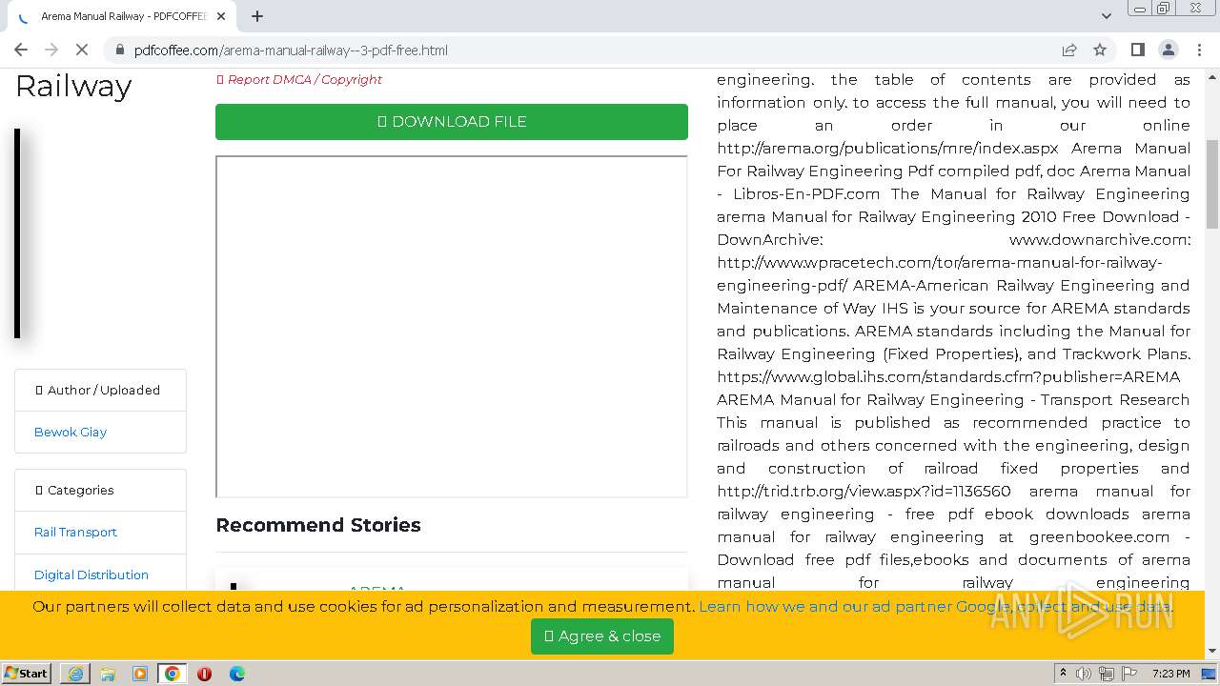This screenshot has height=686, width=1220.
Task: Open the Windows Start button
Action: pos(27,674)
